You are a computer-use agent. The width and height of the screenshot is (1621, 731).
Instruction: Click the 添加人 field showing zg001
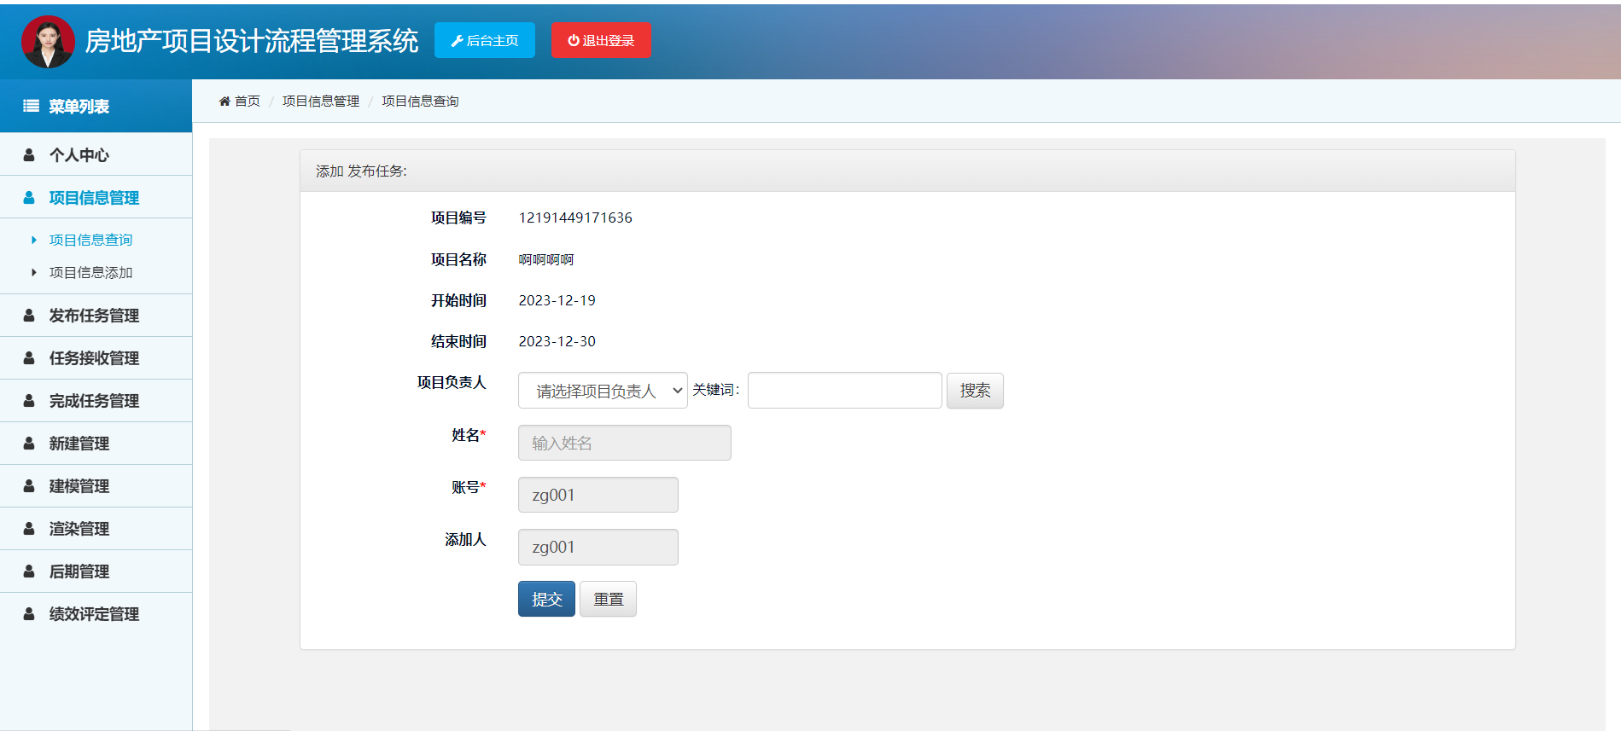tap(598, 547)
